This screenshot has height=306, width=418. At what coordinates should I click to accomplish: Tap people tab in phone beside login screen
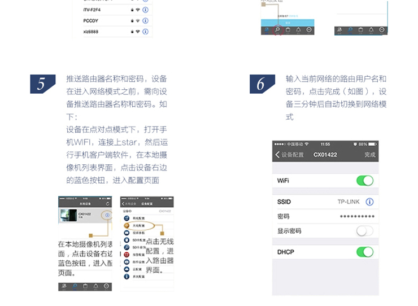click(339, 30)
